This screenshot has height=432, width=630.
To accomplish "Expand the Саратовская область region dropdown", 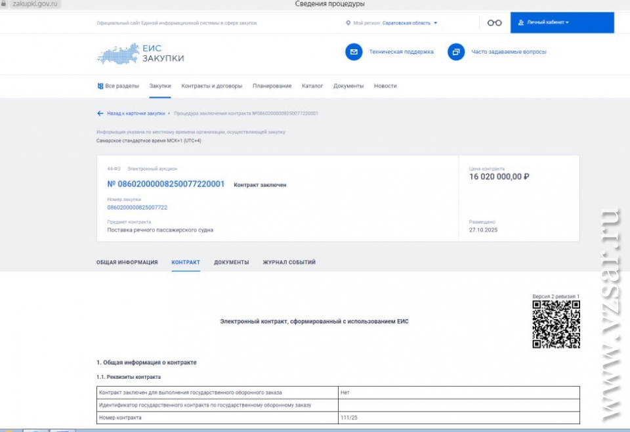I will (x=409, y=23).
